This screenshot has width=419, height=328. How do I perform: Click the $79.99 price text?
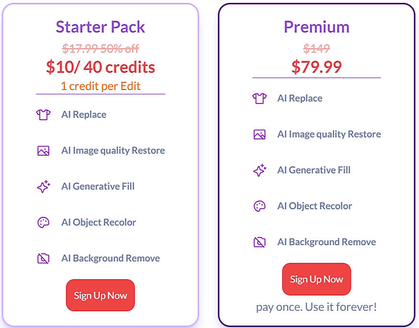click(x=316, y=67)
